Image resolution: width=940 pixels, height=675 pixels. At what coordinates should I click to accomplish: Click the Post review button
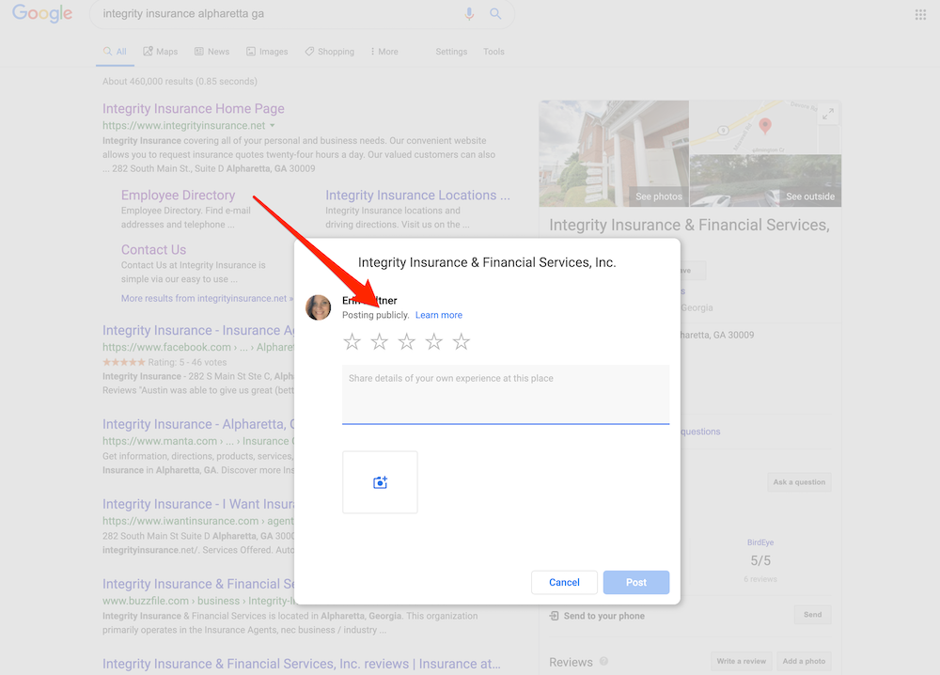point(636,582)
